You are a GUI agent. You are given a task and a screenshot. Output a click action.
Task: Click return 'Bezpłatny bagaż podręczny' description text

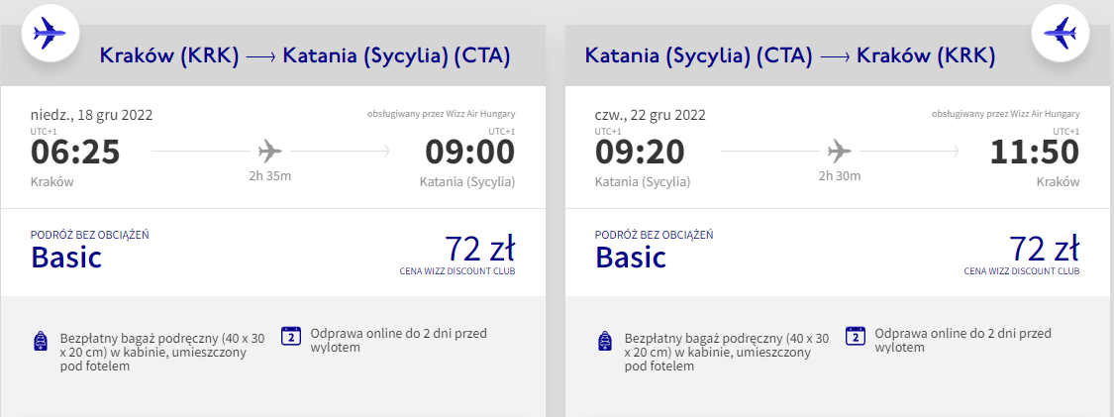[x=726, y=353]
